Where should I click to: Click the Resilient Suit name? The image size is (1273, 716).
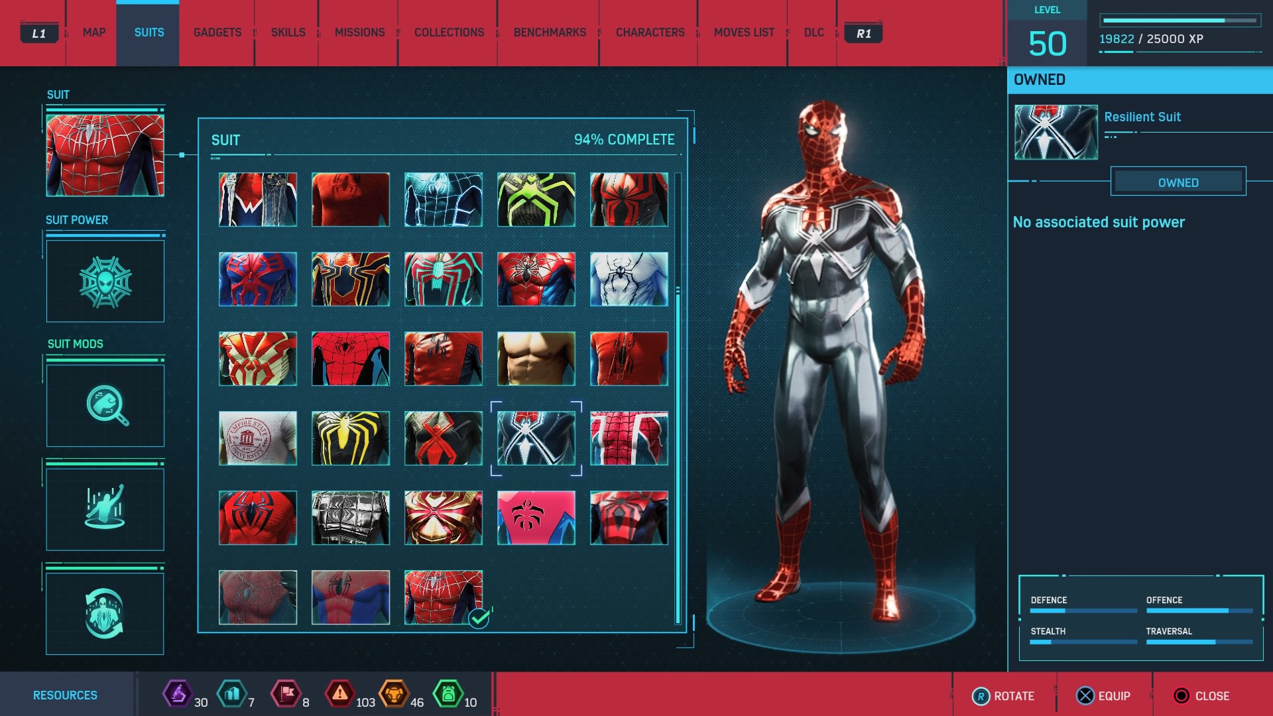pos(1142,117)
